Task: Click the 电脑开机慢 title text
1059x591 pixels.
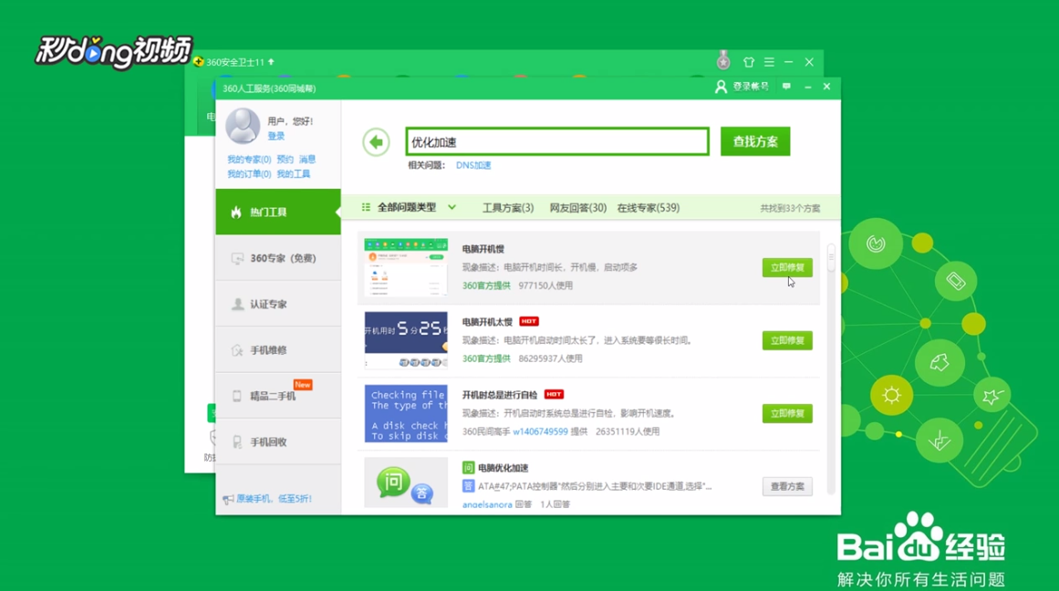Action: (483, 249)
